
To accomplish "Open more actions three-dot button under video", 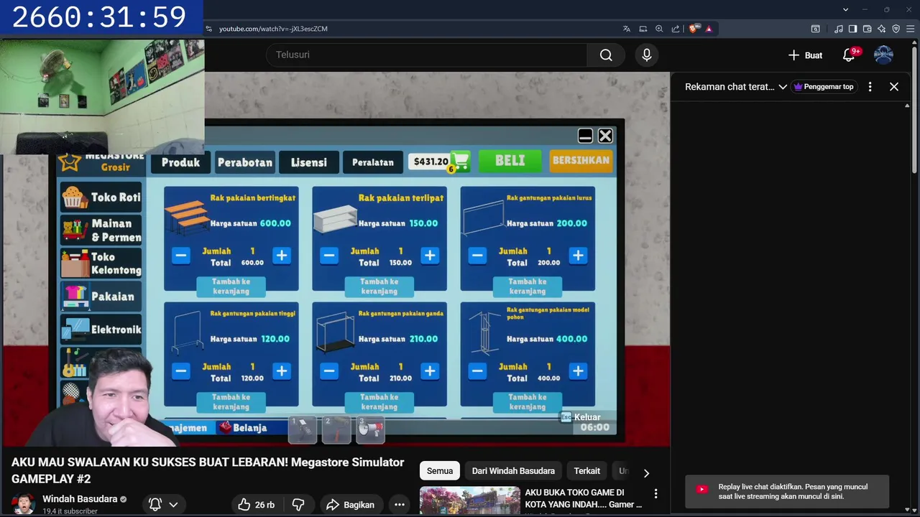I will coord(400,505).
